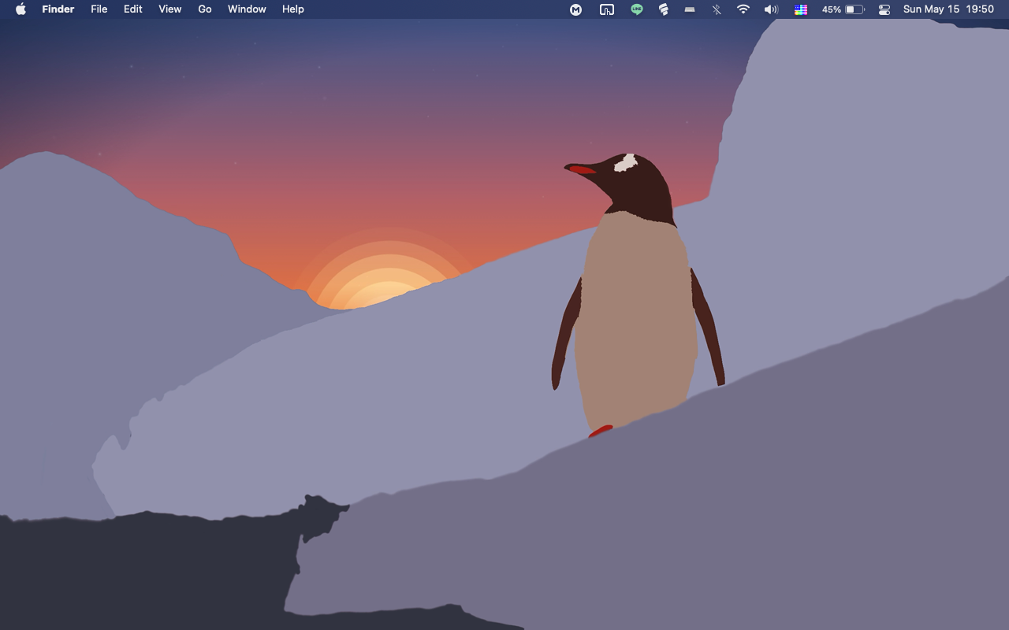The width and height of the screenshot is (1009, 630).
Task: Open the Wi-Fi status menu
Action: click(x=743, y=9)
